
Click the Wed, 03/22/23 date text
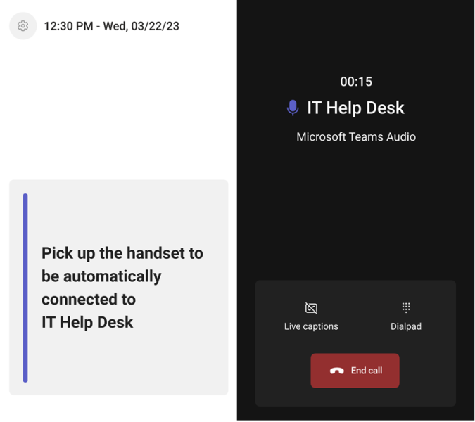[x=141, y=26]
